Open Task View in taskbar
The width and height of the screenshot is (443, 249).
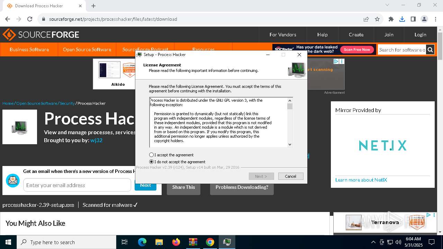(x=125, y=242)
